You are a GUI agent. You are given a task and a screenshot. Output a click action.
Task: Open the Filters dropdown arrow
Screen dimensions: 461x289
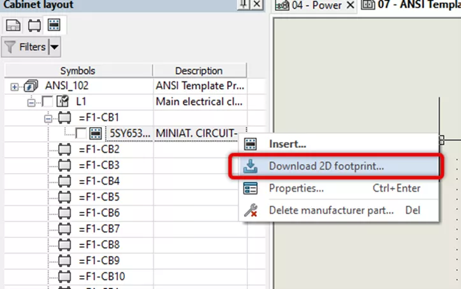pos(54,47)
